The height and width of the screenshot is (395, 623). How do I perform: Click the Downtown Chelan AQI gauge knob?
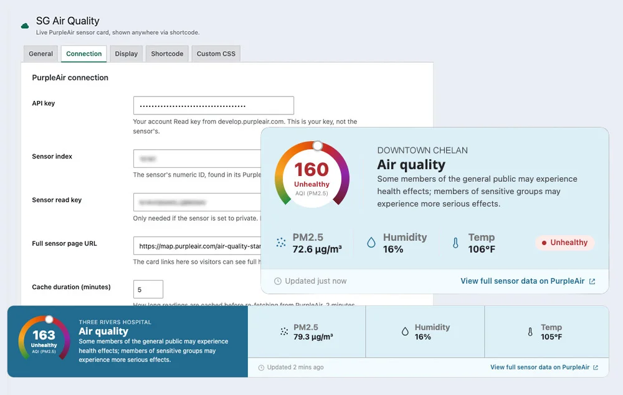pos(318,146)
